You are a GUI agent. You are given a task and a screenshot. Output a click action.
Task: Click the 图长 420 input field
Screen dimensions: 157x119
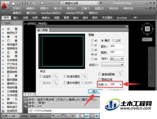(117, 46)
